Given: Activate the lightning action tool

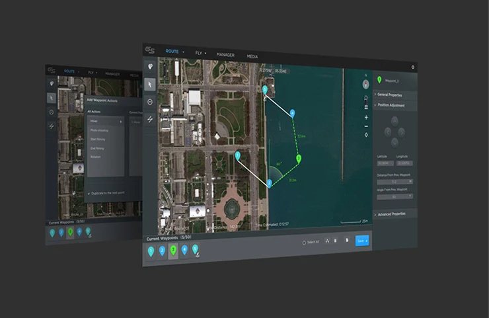Looking at the screenshot, I should (x=150, y=119).
